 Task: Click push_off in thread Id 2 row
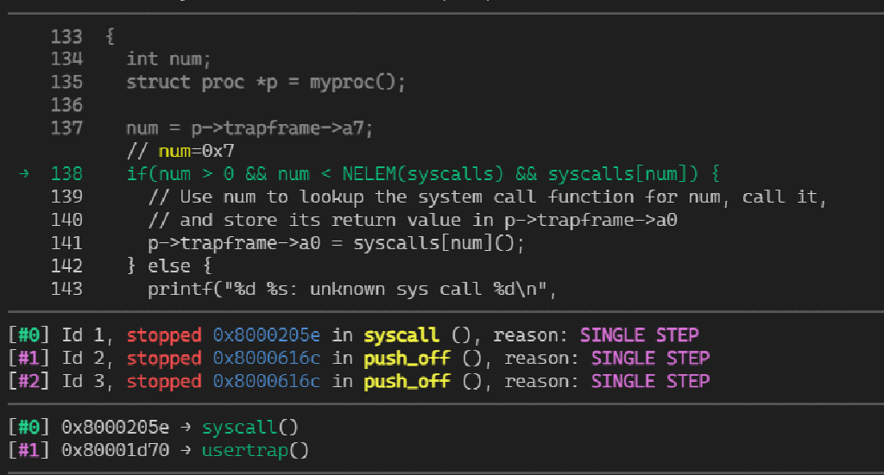[407, 359]
